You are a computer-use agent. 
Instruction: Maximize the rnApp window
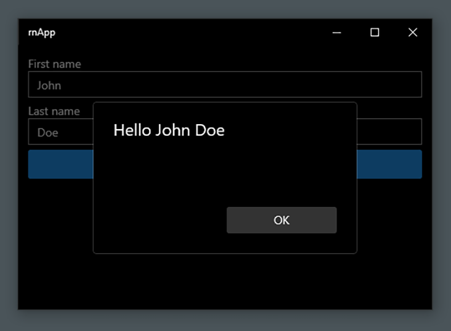click(374, 33)
